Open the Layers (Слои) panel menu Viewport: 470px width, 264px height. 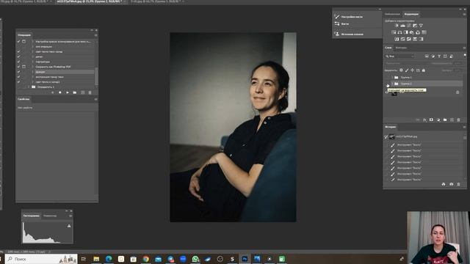464,48
